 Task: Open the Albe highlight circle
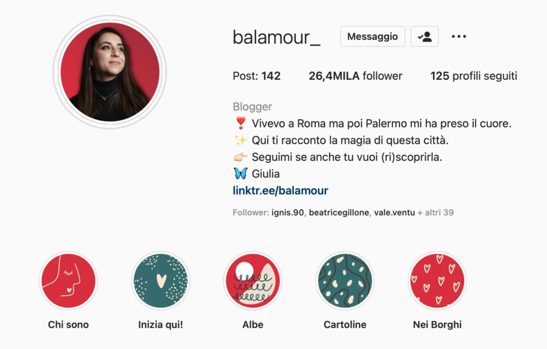pos(253,281)
